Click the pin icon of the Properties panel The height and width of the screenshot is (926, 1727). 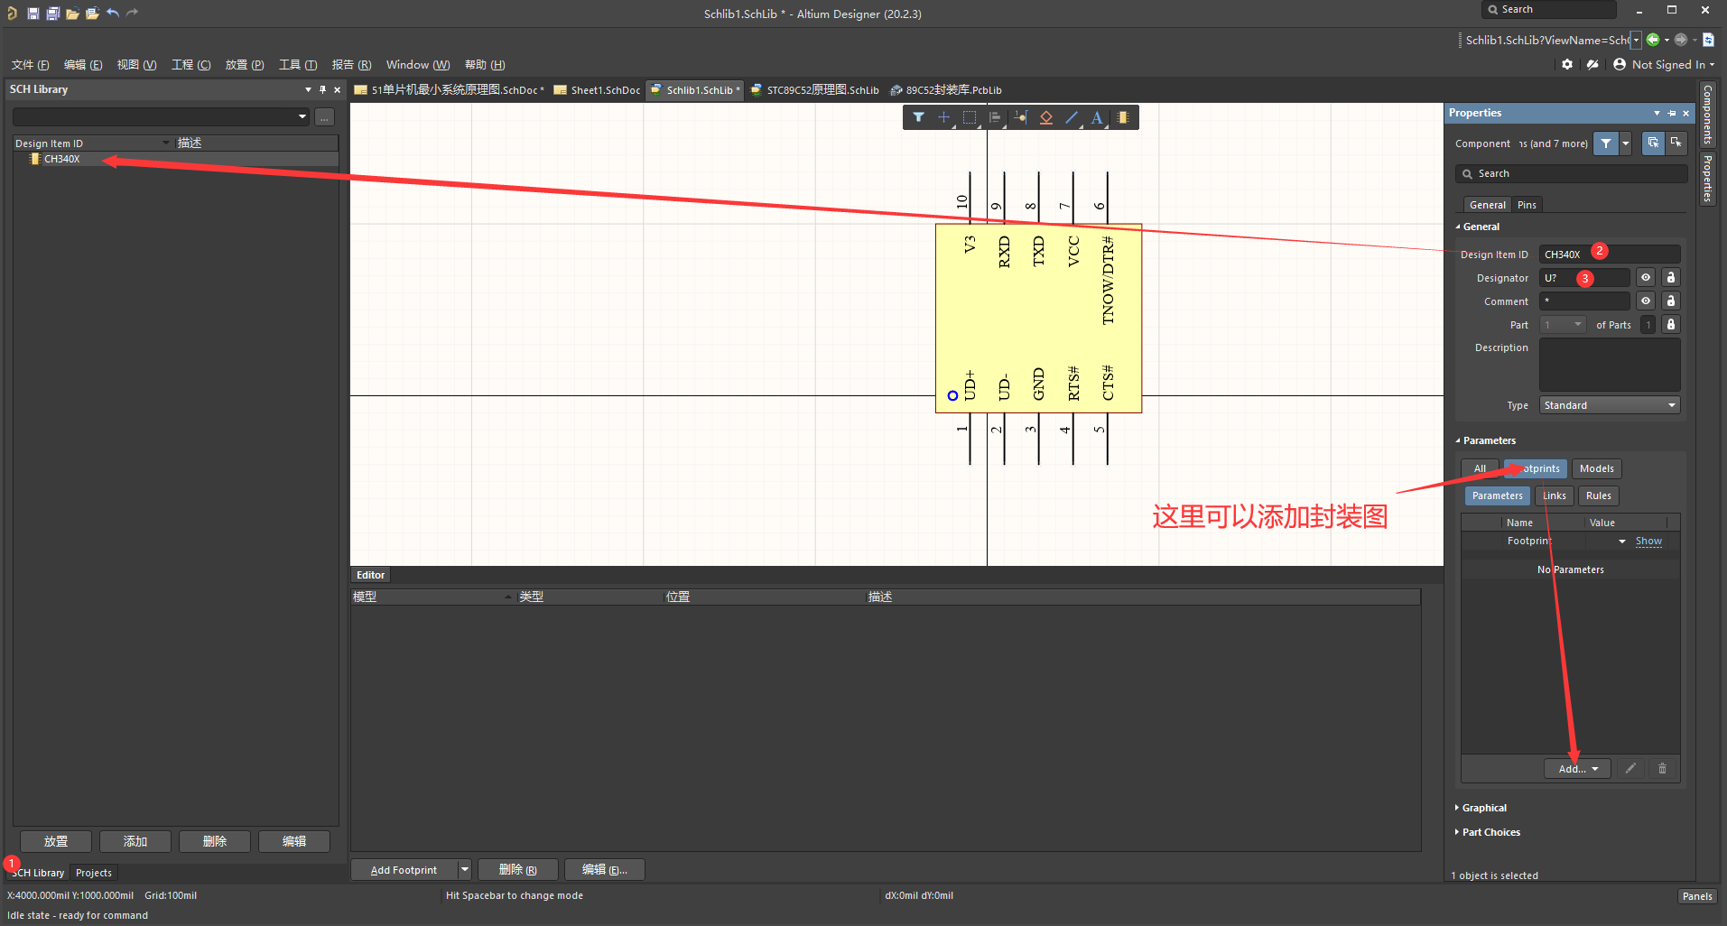1671,113
